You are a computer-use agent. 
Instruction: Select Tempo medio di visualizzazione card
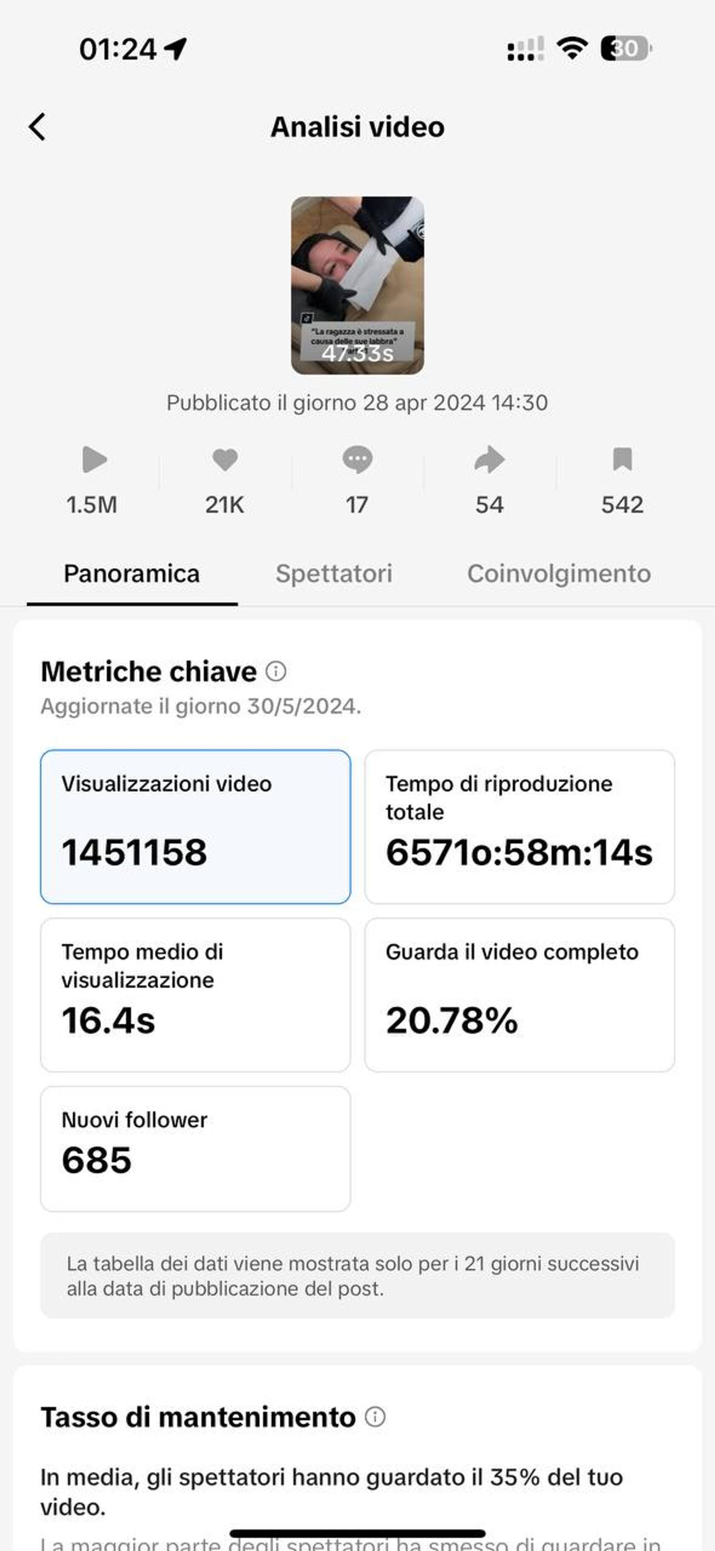click(196, 995)
